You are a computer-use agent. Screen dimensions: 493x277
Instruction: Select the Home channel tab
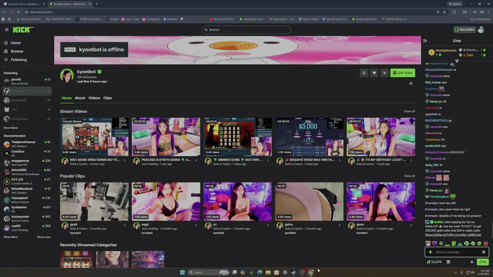point(67,98)
